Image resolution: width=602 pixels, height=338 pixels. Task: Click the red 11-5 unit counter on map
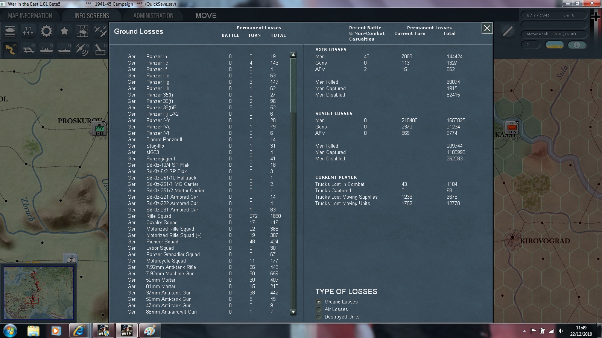point(512,128)
